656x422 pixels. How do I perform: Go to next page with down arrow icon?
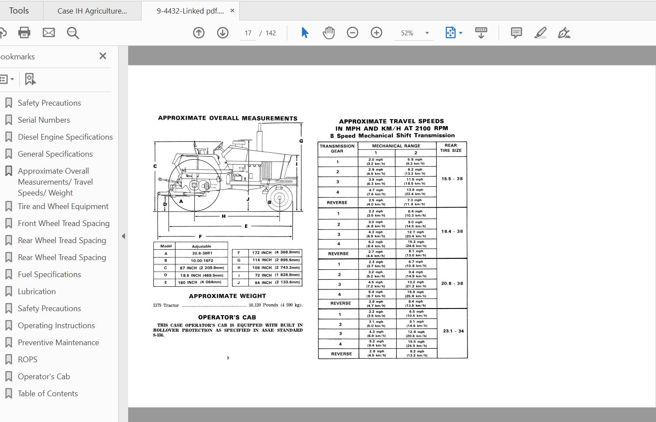pos(222,32)
